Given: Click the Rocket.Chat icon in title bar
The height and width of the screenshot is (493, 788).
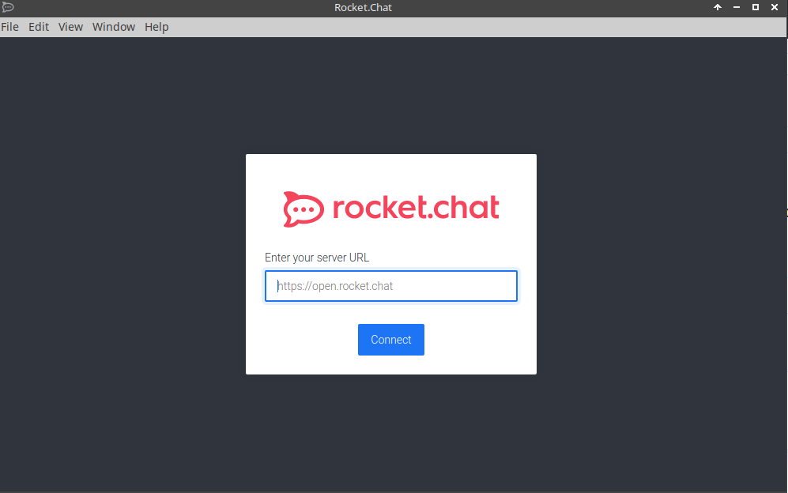Looking at the screenshot, I should pyautogui.click(x=8, y=8).
